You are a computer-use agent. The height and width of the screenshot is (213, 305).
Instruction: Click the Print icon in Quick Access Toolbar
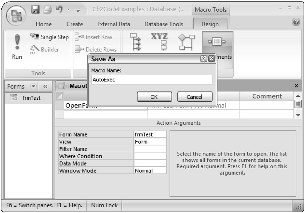pos(47,9)
